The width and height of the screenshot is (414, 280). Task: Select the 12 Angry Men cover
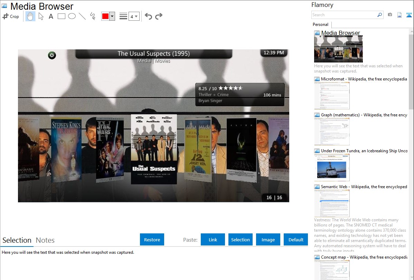point(198,149)
